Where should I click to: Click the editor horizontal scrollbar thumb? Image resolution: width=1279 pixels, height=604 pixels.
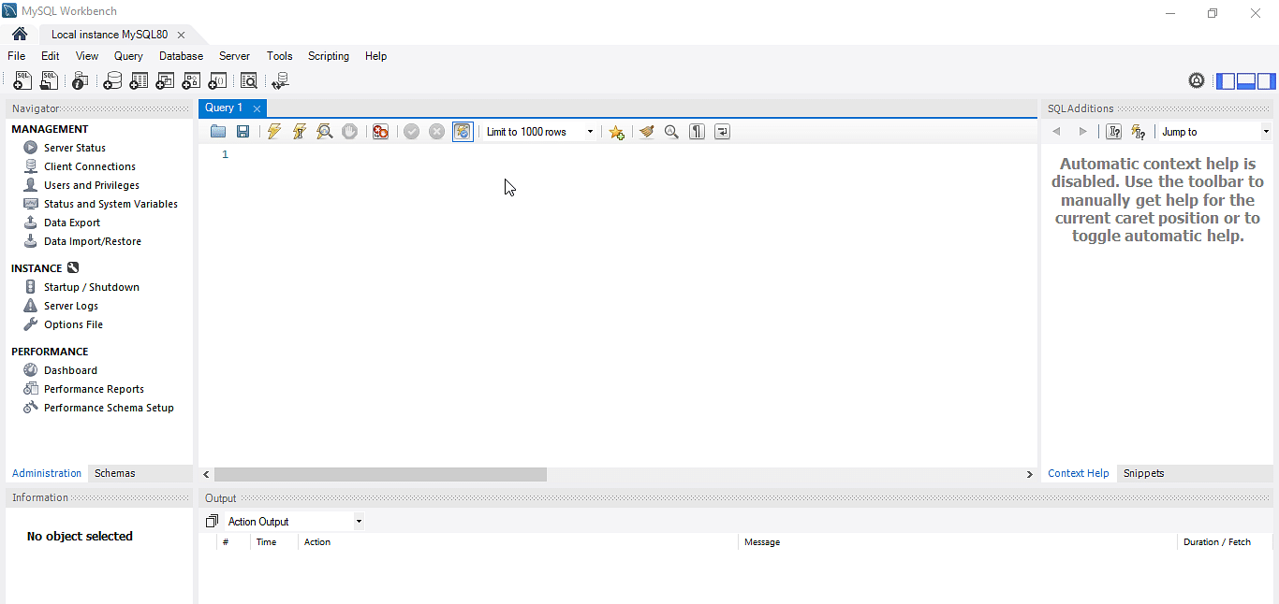tap(380, 475)
